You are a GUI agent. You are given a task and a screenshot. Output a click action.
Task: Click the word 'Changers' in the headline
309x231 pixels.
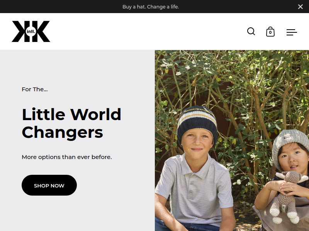[x=62, y=132]
